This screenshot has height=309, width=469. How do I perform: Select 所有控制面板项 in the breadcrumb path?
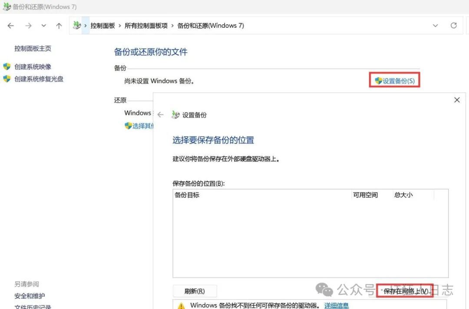point(146,26)
